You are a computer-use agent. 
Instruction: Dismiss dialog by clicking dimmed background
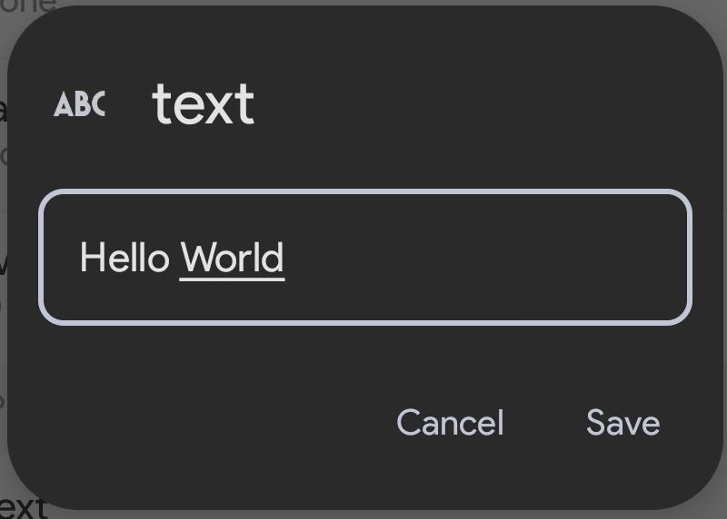[x=5, y=272]
